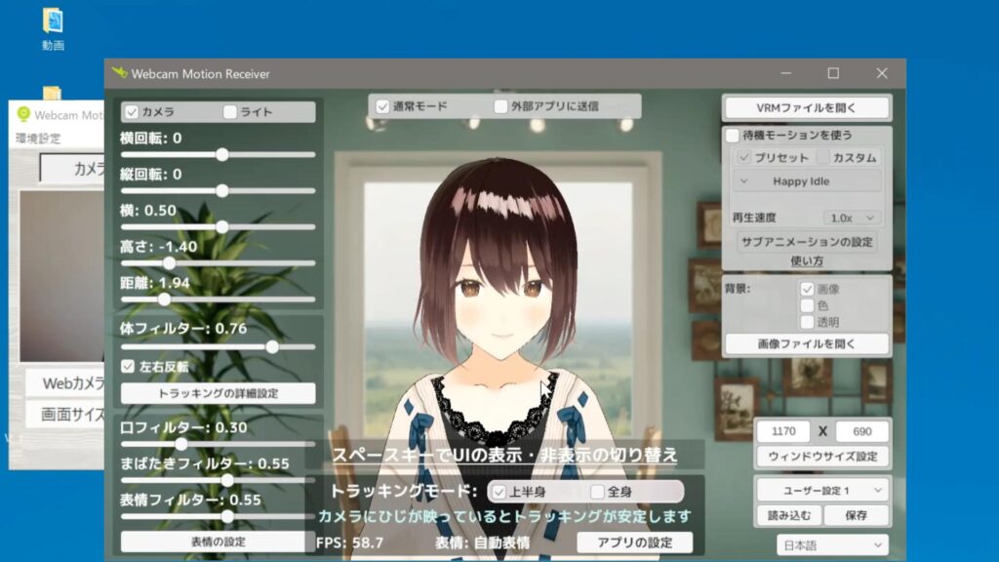Click VRMファイルを開く button
This screenshot has height=562, width=999.
coord(806,107)
